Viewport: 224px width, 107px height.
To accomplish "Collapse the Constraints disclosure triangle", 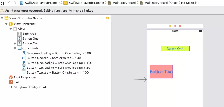I will (x=15, y=48).
